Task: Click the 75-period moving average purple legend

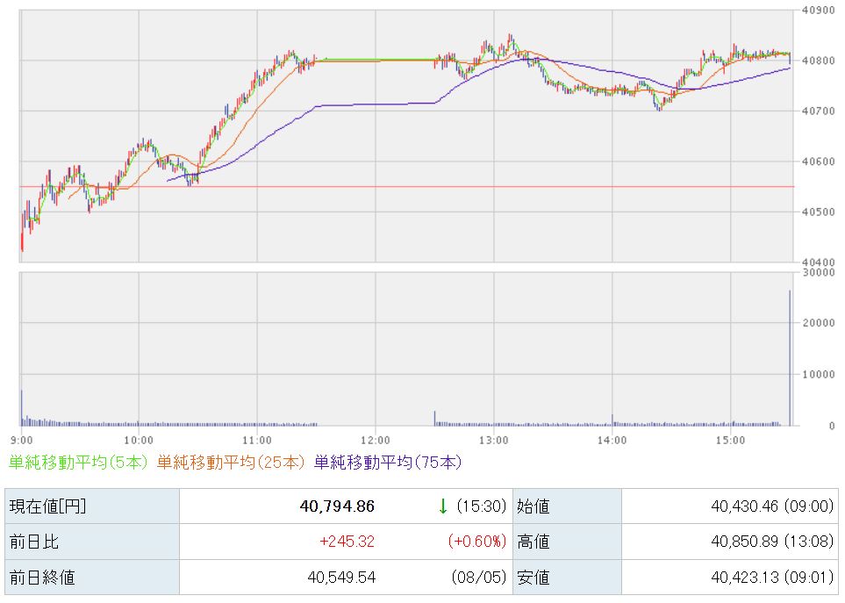Action: 388,463
